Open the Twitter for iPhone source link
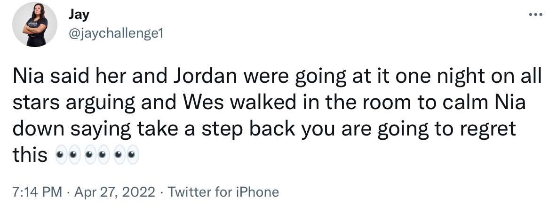Screen dimensions: 557x207 click(223, 192)
